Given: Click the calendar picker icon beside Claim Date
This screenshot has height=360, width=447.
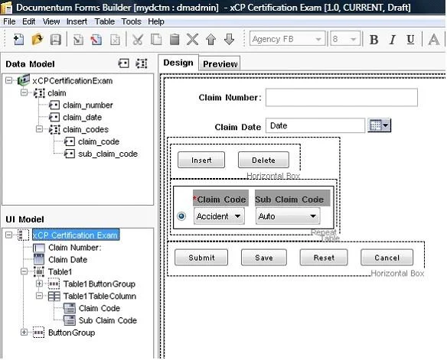Looking at the screenshot, I should (379, 125).
